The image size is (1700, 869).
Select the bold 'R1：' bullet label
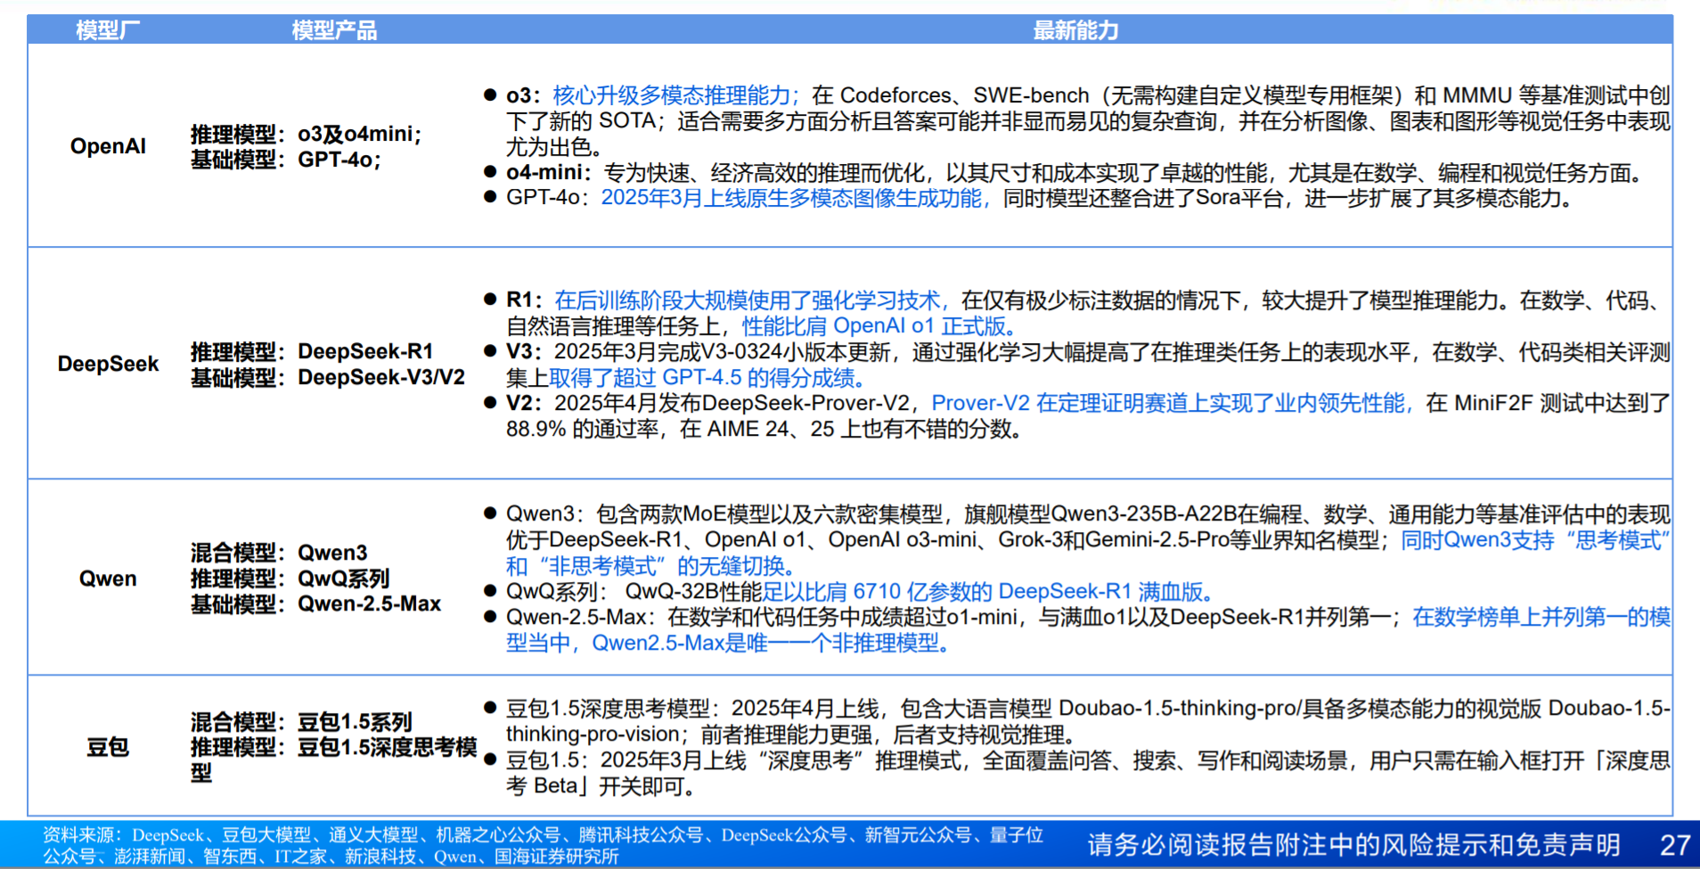coord(525,300)
